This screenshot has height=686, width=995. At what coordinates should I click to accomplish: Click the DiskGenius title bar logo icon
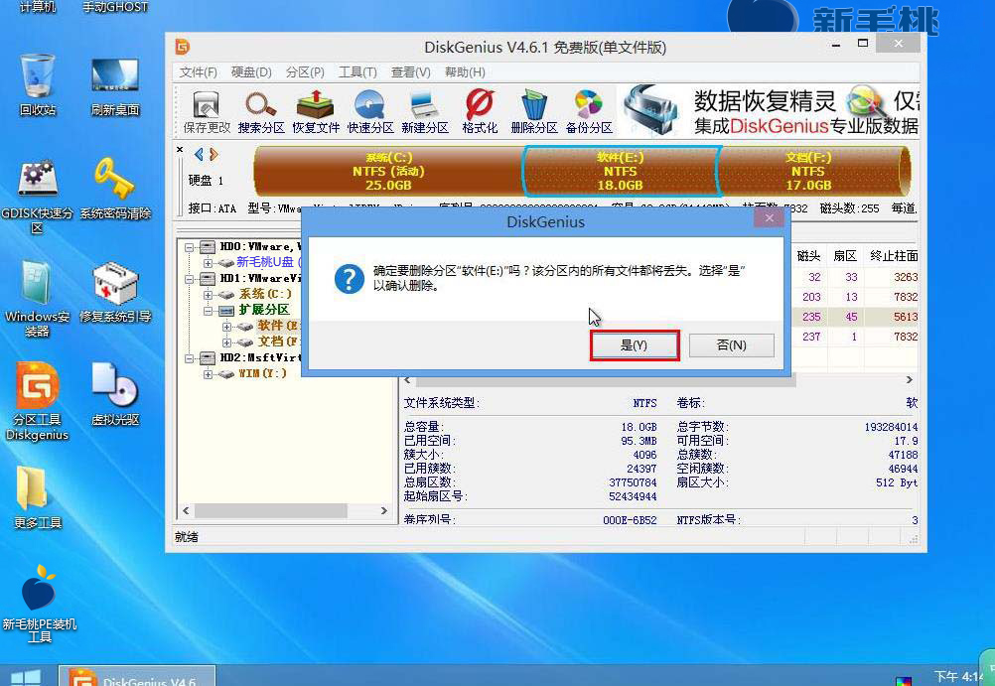click(183, 47)
